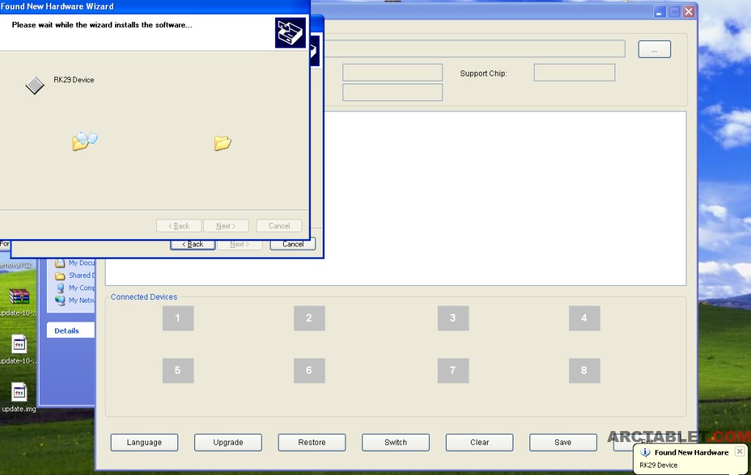Viewport: 751px width, 475px height.
Task: Click the white log output area
Action: 395,198
